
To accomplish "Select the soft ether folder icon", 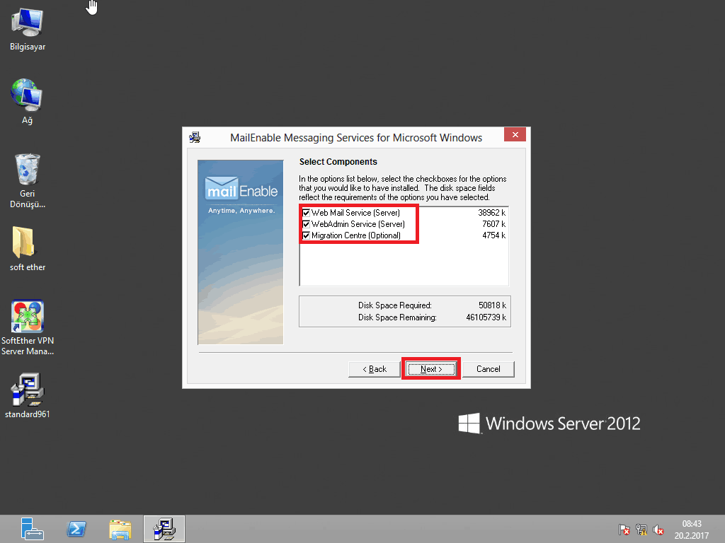I will click(28, 248).
